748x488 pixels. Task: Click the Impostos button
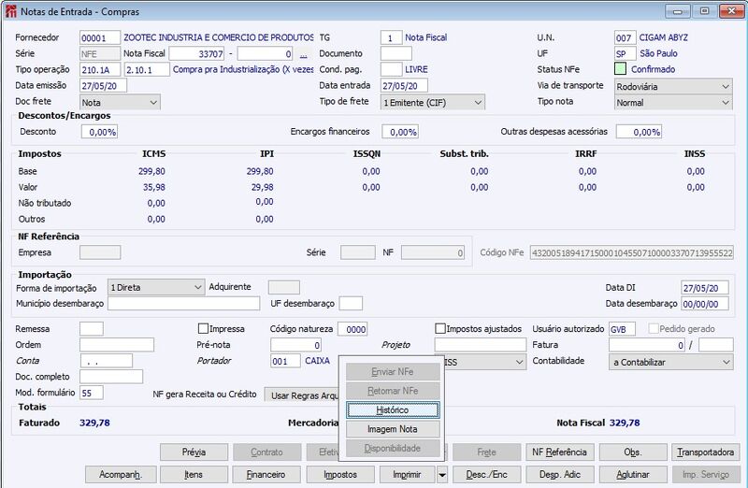340,475
